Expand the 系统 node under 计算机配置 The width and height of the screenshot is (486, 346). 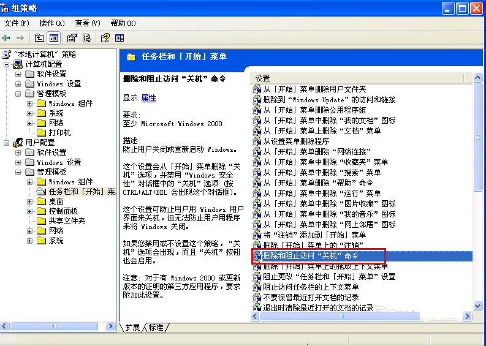30,113
